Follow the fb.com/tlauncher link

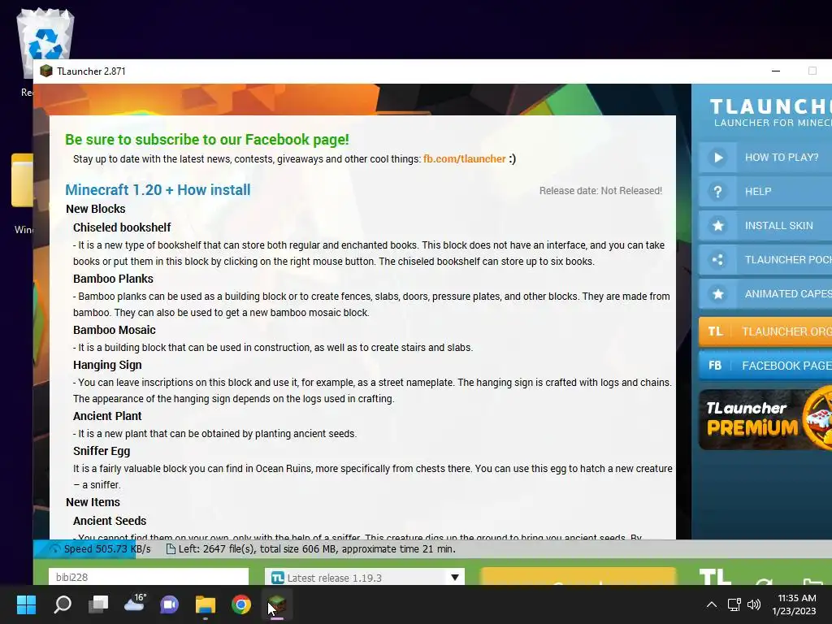(464, 159)
